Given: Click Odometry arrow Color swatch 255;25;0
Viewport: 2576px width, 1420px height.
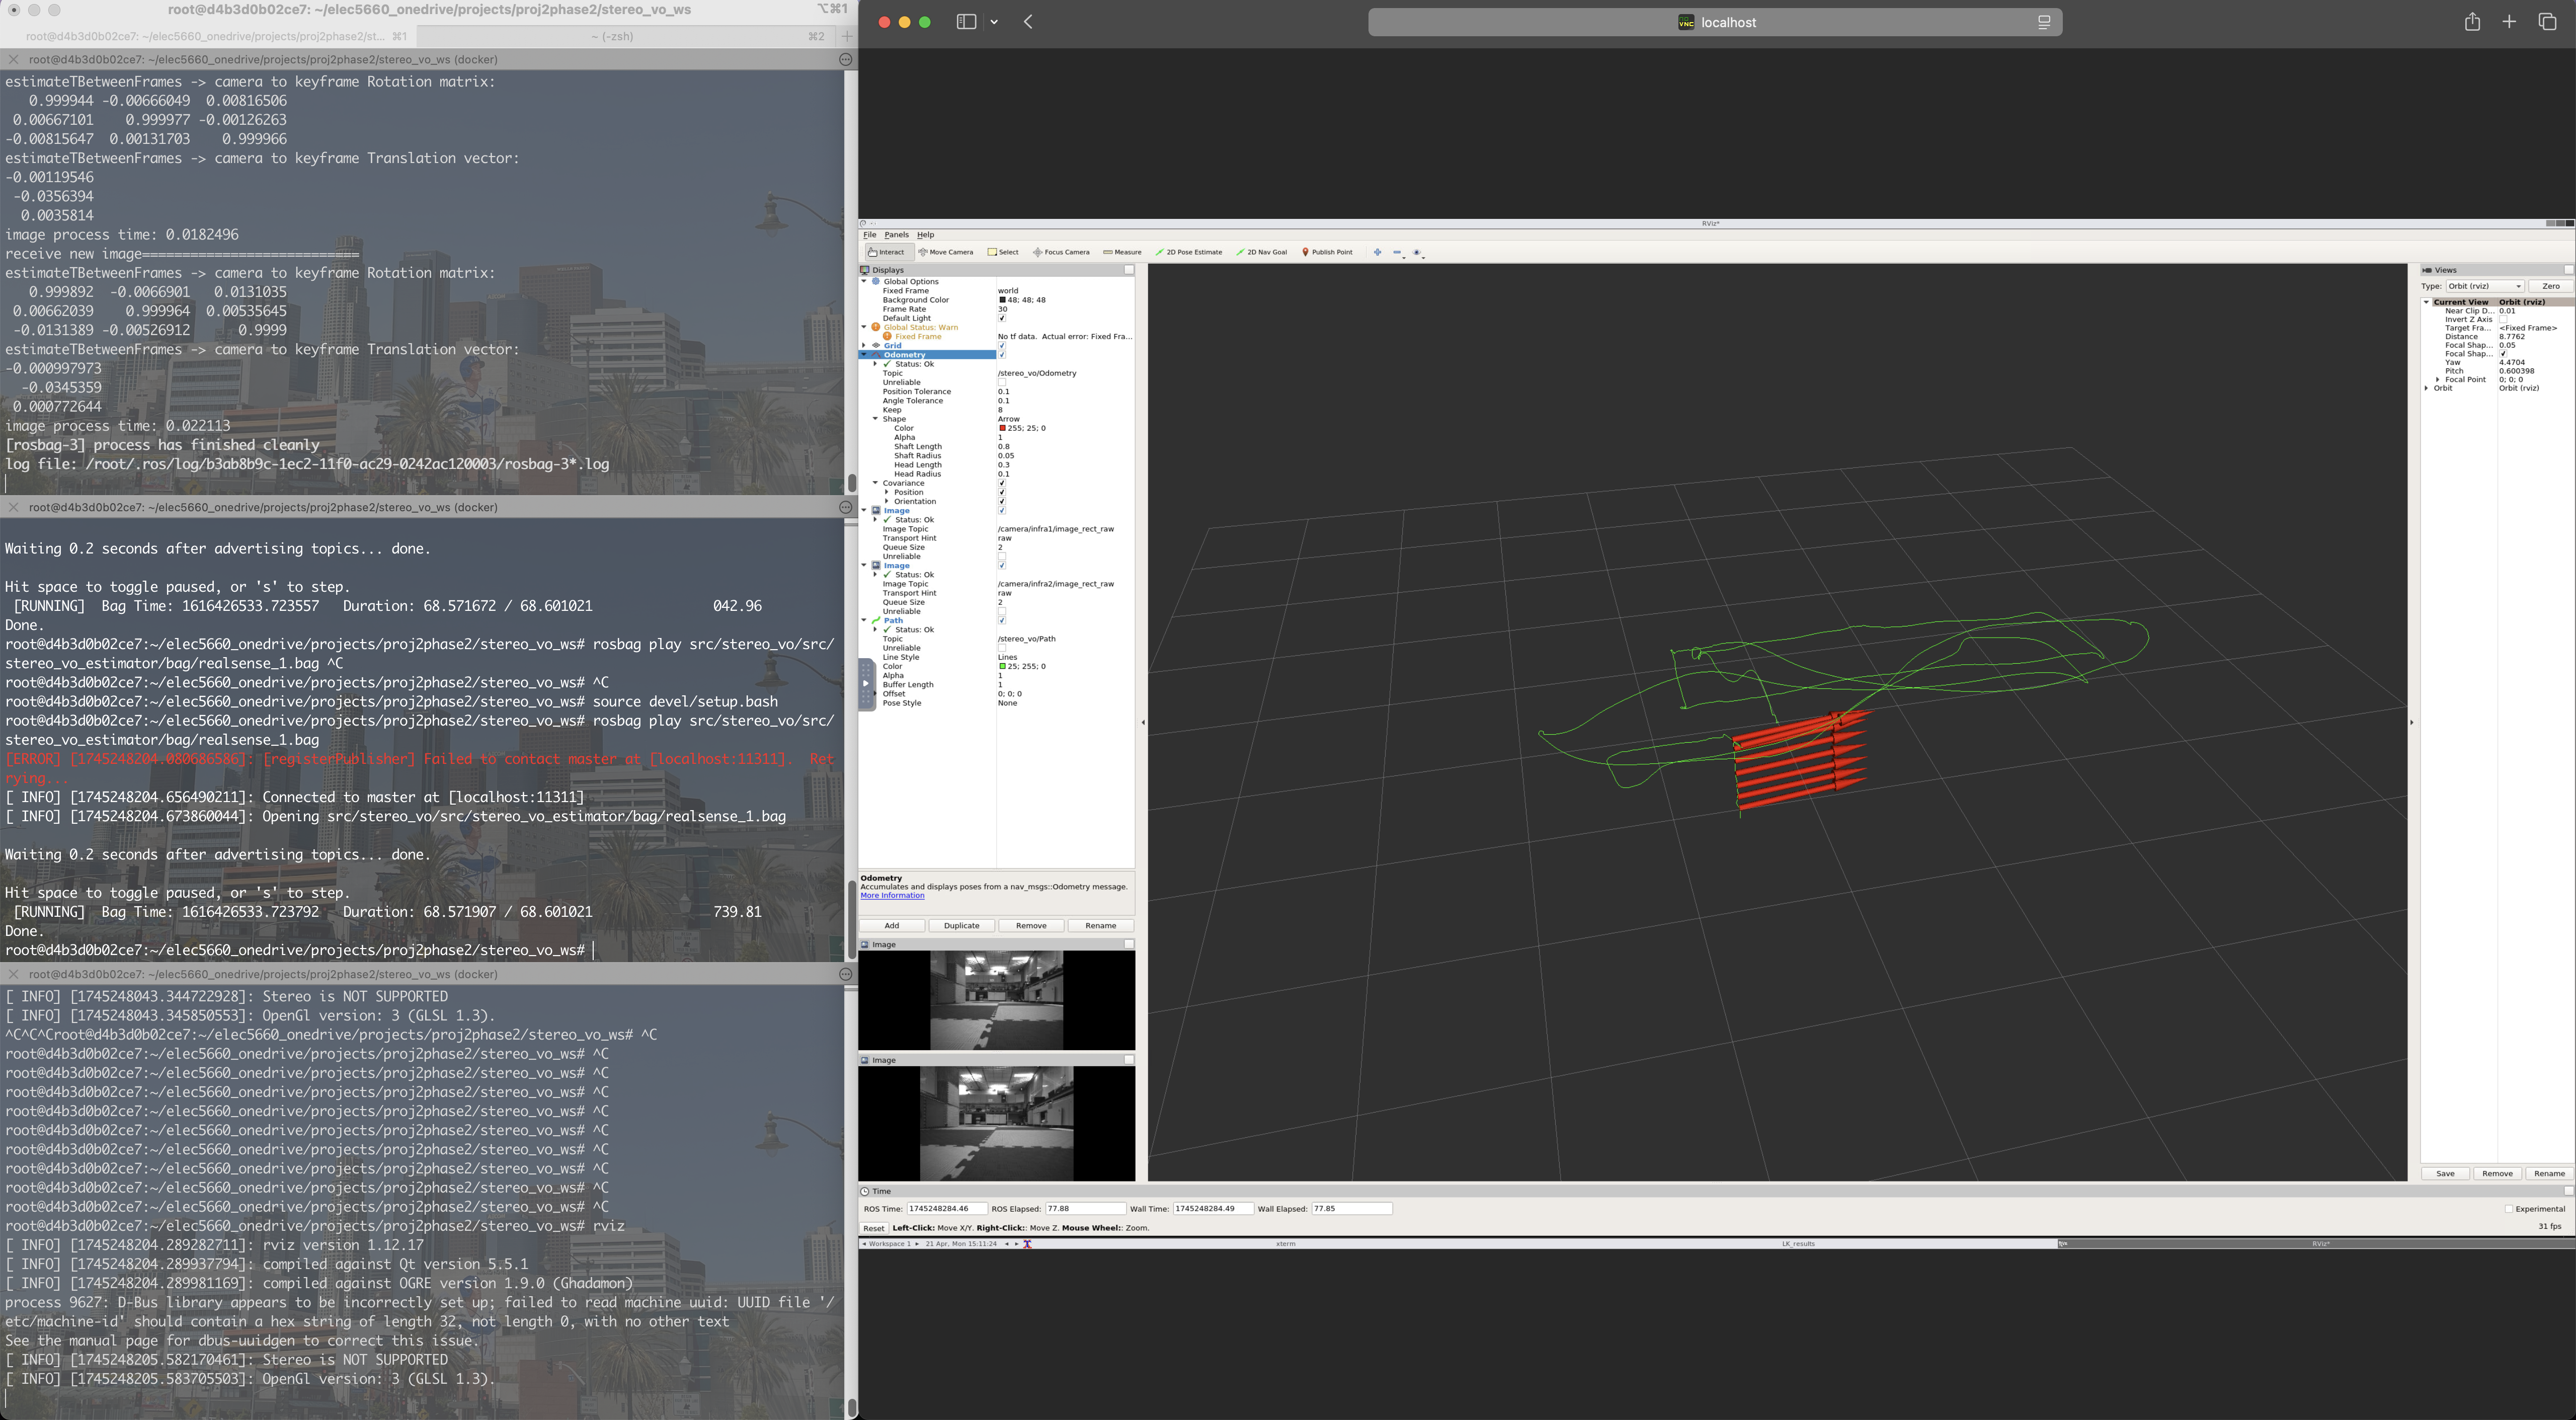Looking at the screenshot, I should [x=1002, y=428].
